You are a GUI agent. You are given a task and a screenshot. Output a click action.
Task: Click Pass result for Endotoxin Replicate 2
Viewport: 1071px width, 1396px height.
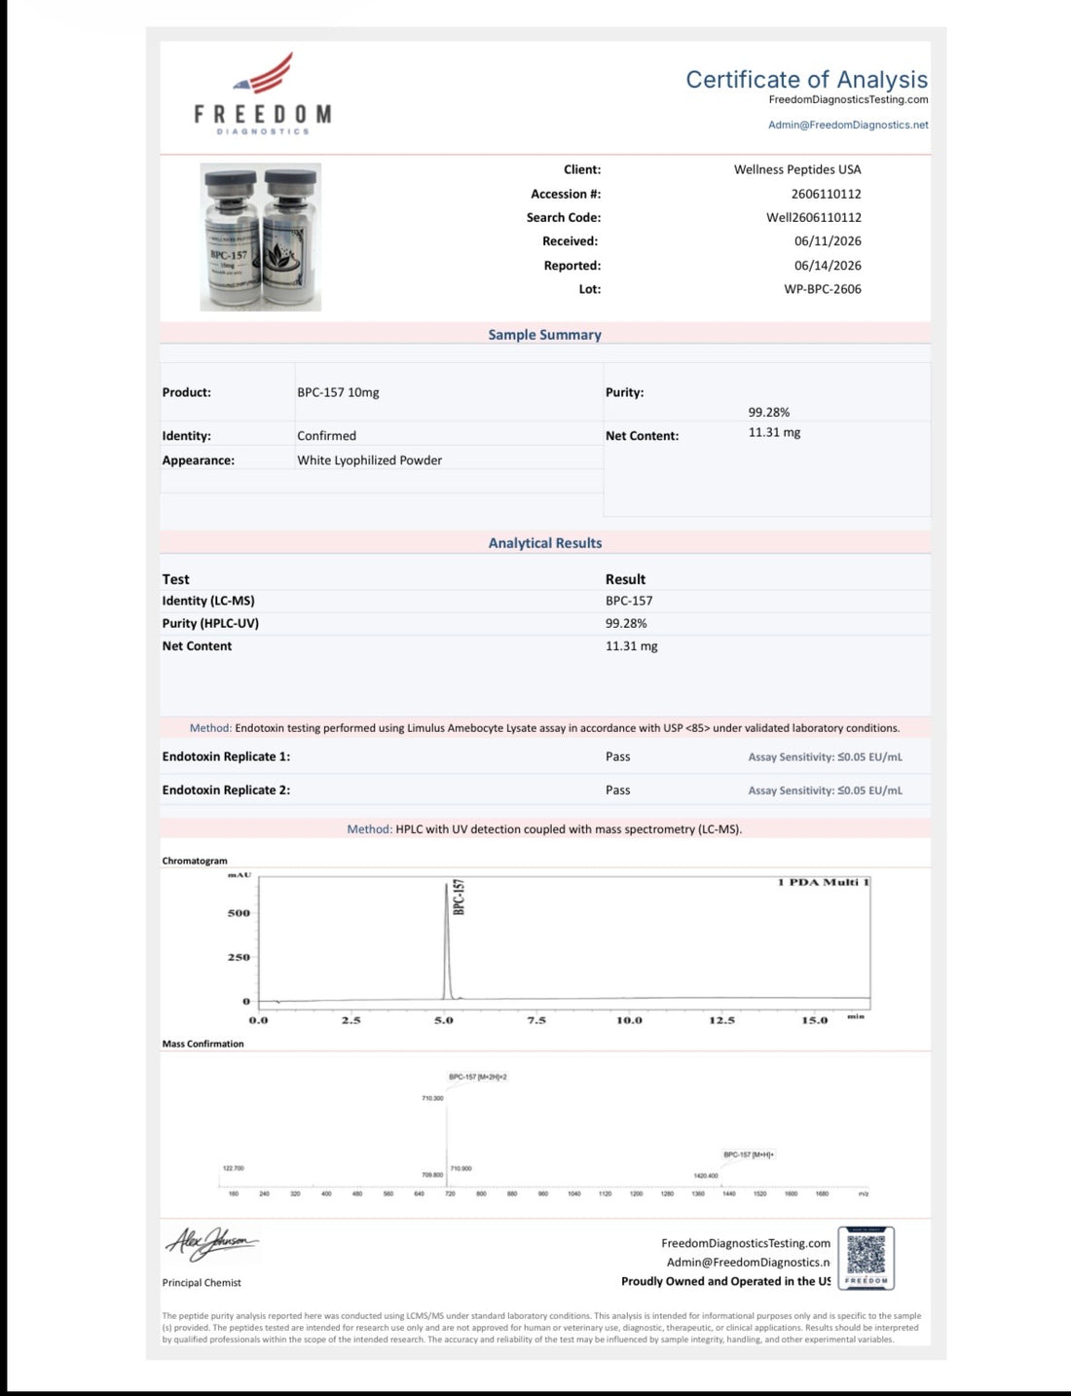coord(617,790)
